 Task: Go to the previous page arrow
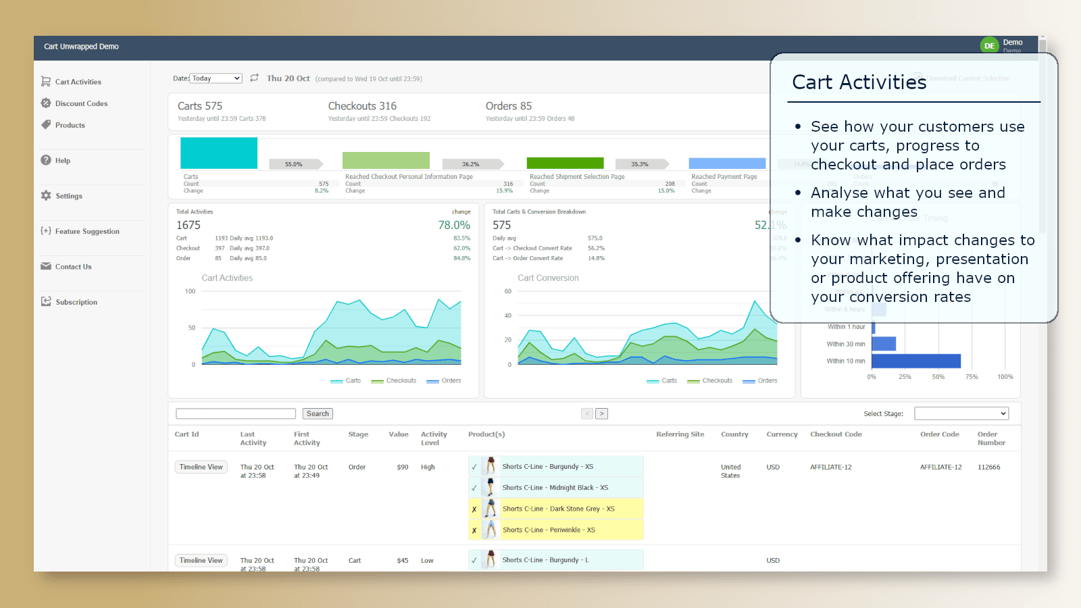point(587,413)
